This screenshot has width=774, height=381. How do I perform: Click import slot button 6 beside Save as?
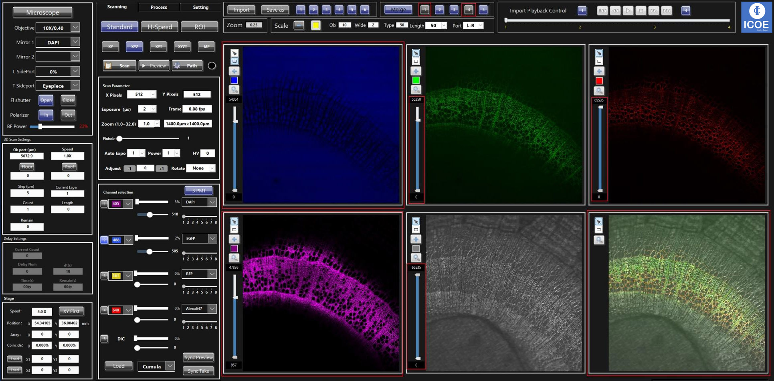pos(365,10)
